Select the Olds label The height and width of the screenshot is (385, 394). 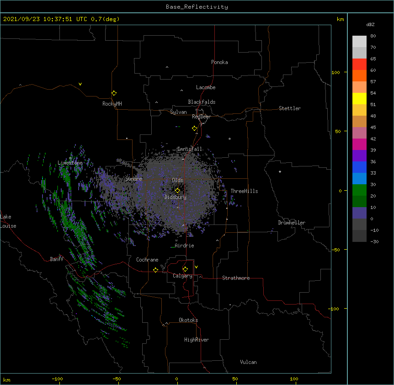pyautogui.click(x=177, y=180)
